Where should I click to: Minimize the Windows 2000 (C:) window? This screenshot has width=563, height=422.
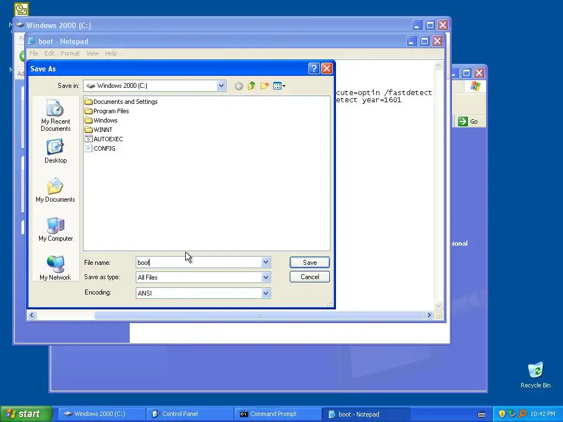pos(417,25)
